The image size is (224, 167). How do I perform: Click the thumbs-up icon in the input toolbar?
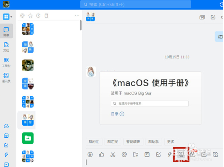101,155
